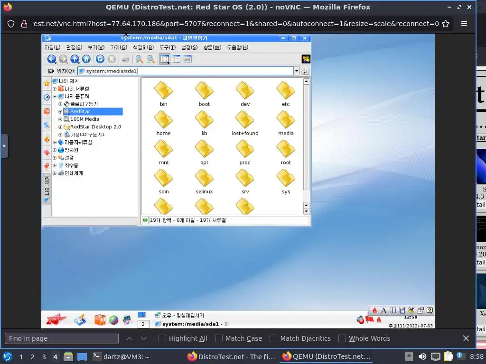The image size is (486, 364).
Task: Click the Stop loading button
Action: (x=112, y=59)
